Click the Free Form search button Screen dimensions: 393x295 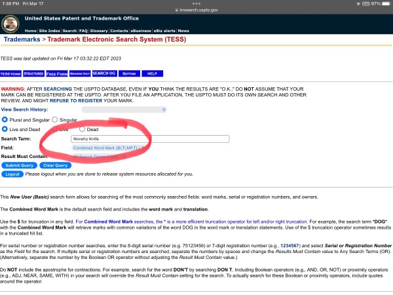(x=57, y=73)
